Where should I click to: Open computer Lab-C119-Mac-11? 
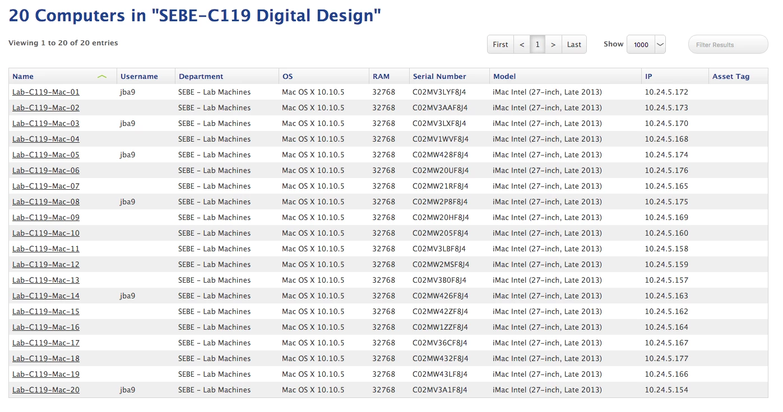tap(46, 249)
